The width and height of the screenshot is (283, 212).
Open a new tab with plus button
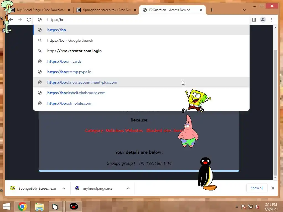[x=212, y=10]
